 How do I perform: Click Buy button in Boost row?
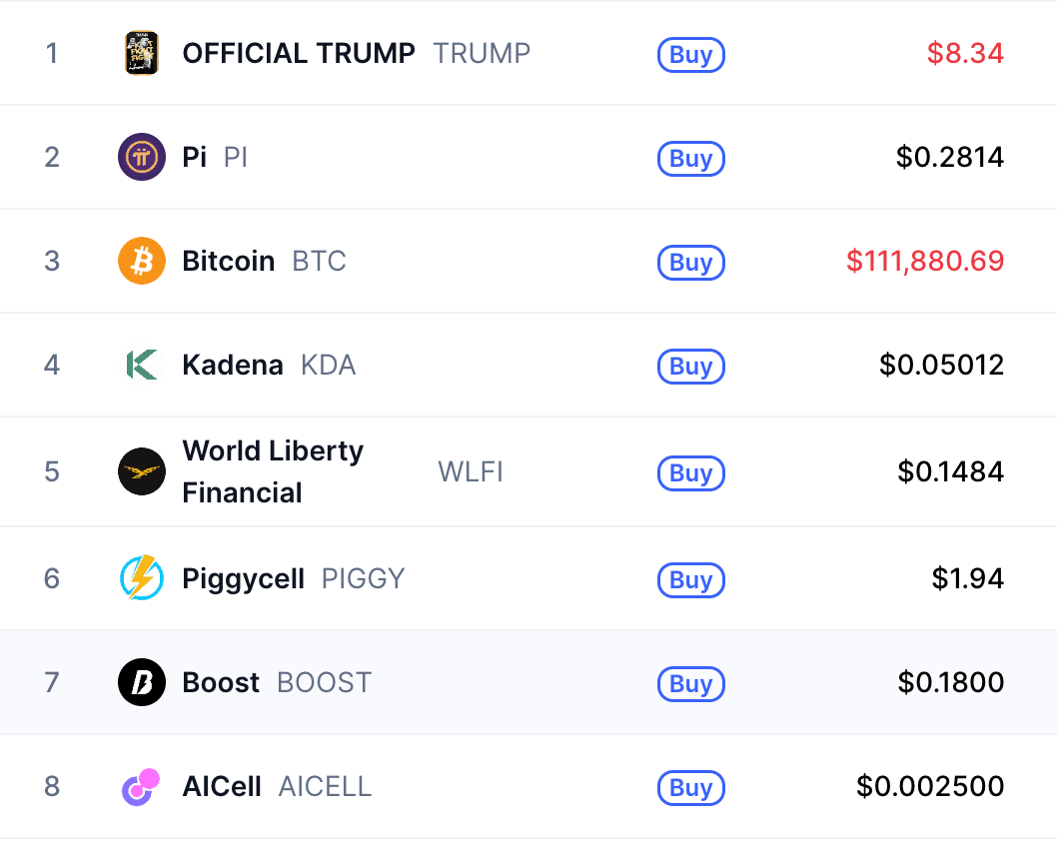point(691,683)
